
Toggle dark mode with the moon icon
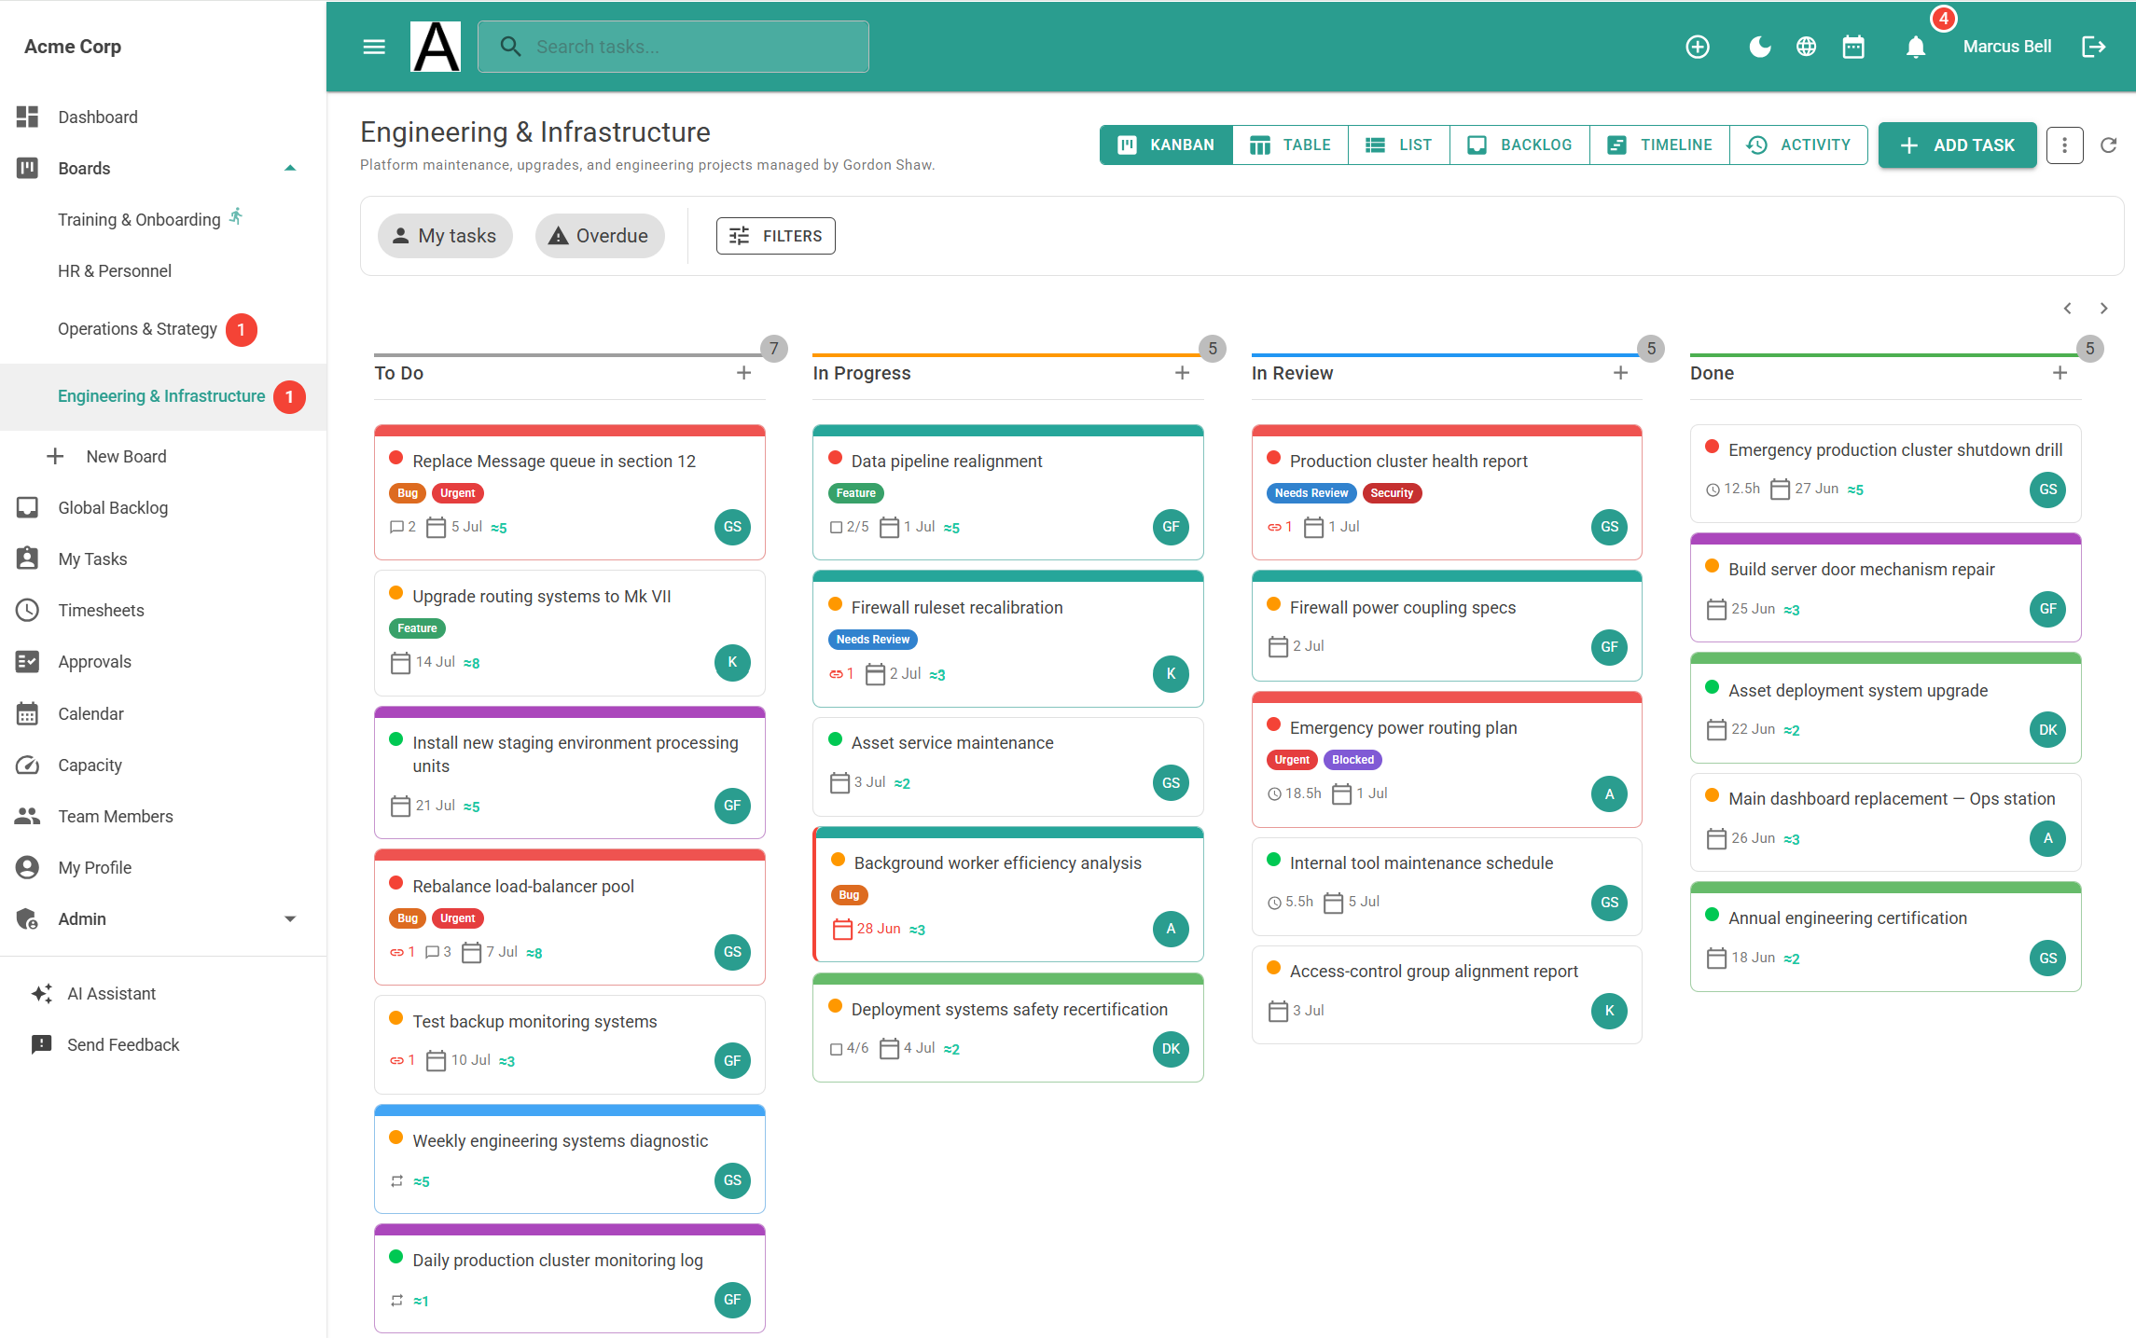(1759, 47)
